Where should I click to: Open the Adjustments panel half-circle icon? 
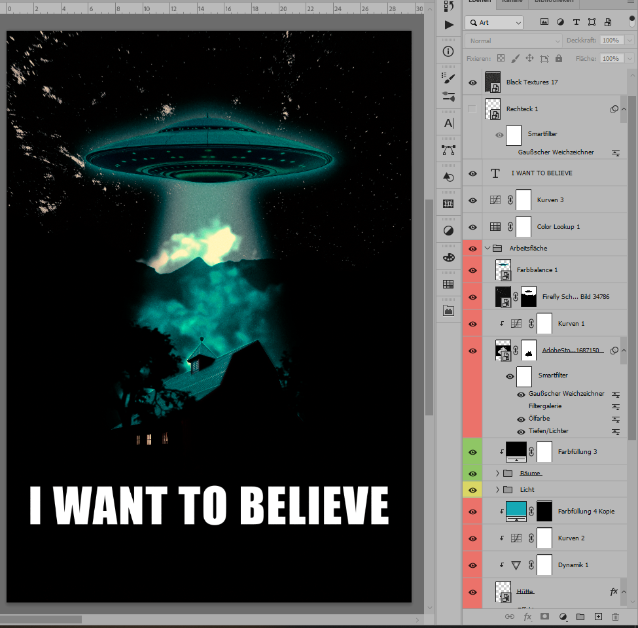(x=448, y=231)
